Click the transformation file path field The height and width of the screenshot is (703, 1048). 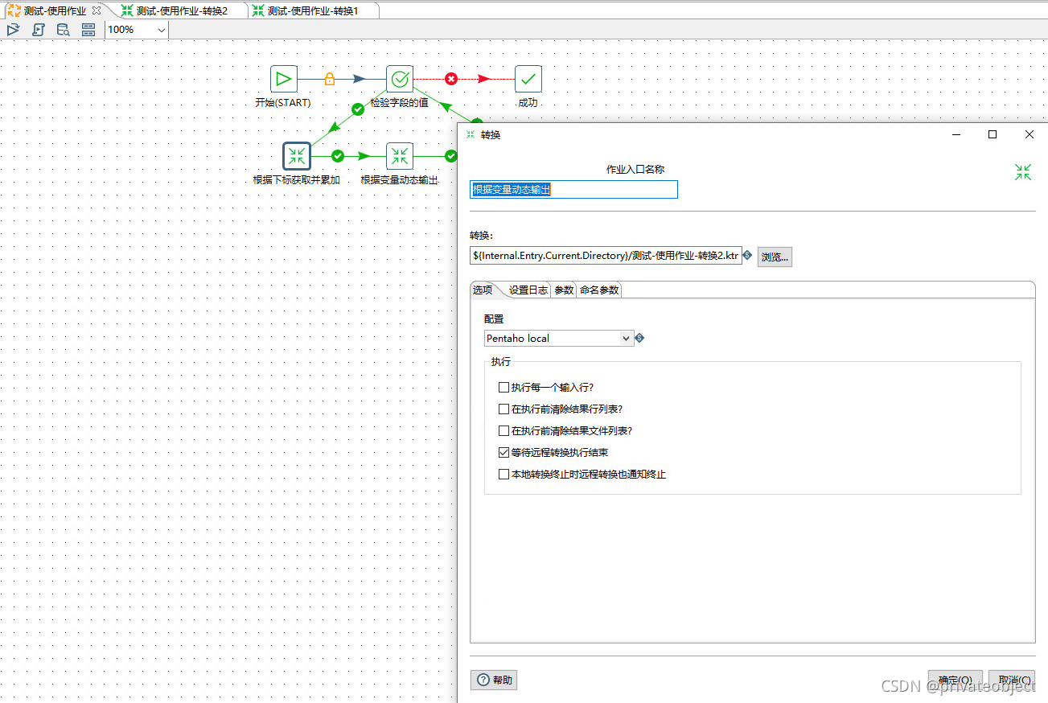click(606, 256)
